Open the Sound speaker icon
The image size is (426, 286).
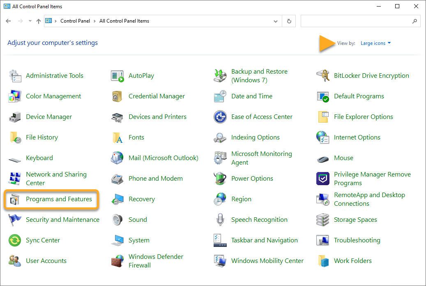coord(117,220)
